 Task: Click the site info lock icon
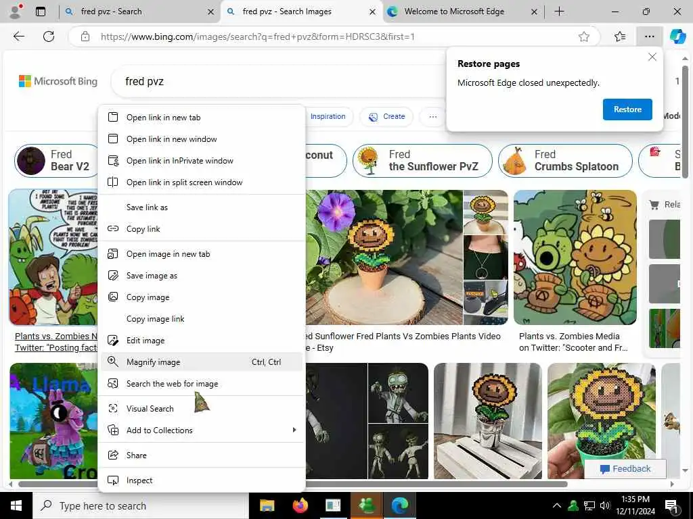point(85,36)
